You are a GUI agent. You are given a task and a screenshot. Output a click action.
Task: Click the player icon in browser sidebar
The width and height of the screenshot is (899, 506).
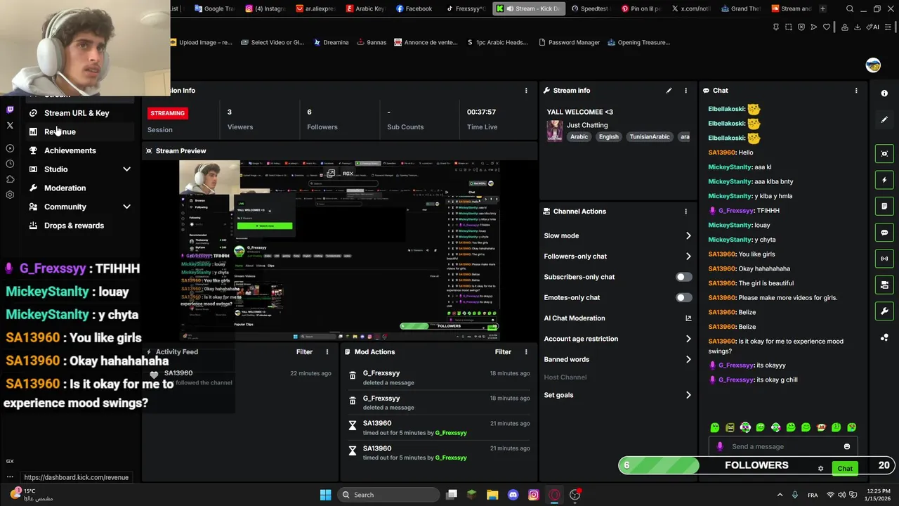pos(10,148)
